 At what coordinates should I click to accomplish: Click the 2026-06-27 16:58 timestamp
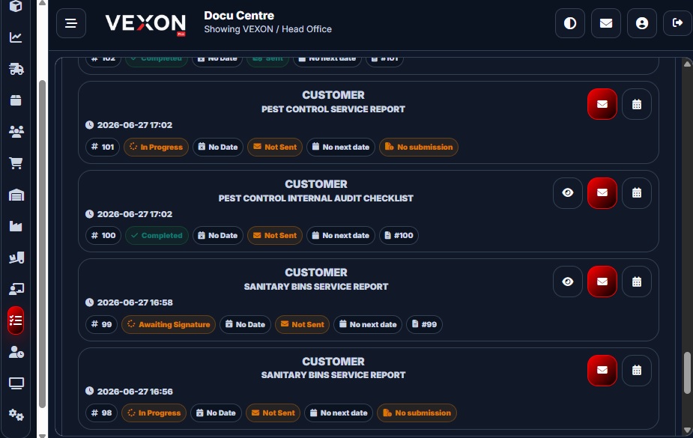coord(135,302)
